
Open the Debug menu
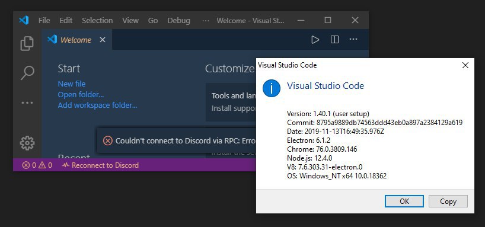[179, 20]
